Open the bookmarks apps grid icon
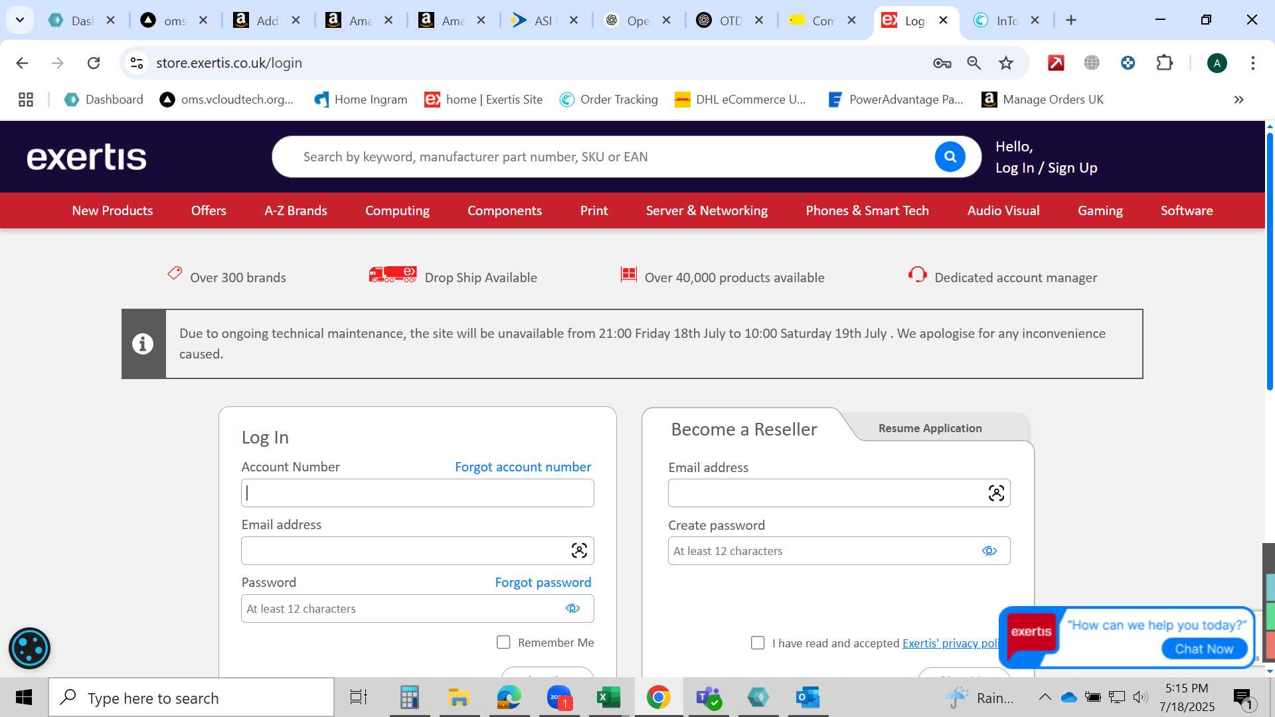Image resolution: width=1275 pixels, height=717 pixels. [x=26, y=100]
